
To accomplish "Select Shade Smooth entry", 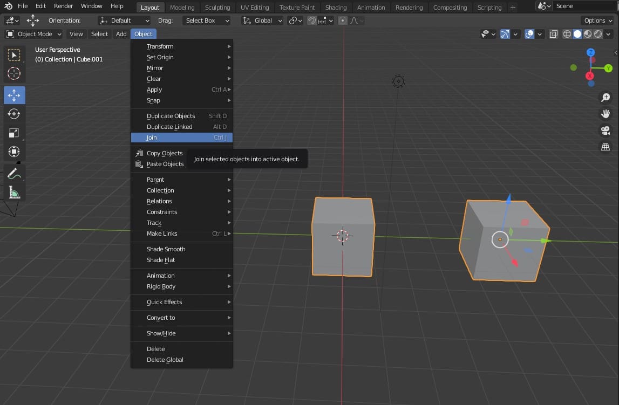I will [181, 249].
